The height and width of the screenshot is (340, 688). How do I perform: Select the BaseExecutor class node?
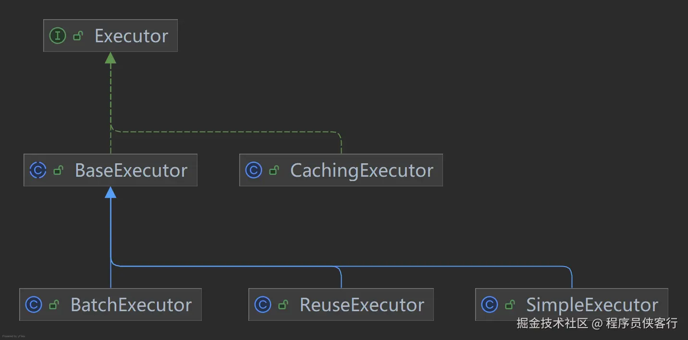[x=131, y=170]
